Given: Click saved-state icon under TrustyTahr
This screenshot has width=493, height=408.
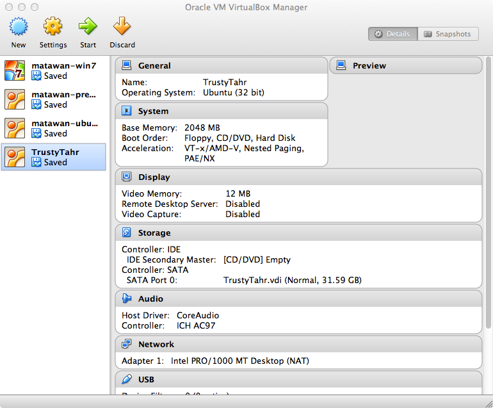Looking at the screenshot, I should coord(36,162).
